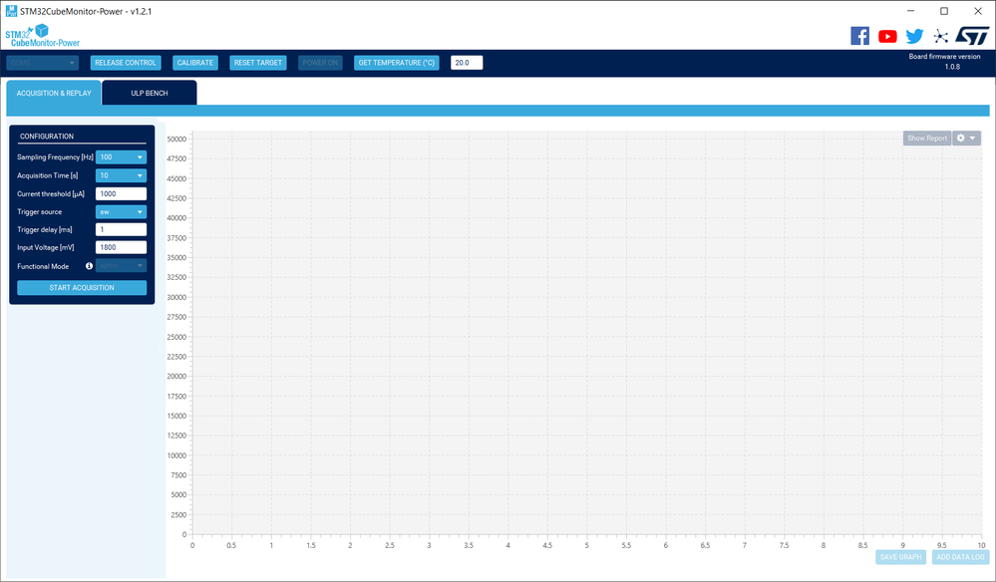996x582 pixels.
Task: Open the YouTube icon link
Action: pyautogui.click(x=887, y=36)
